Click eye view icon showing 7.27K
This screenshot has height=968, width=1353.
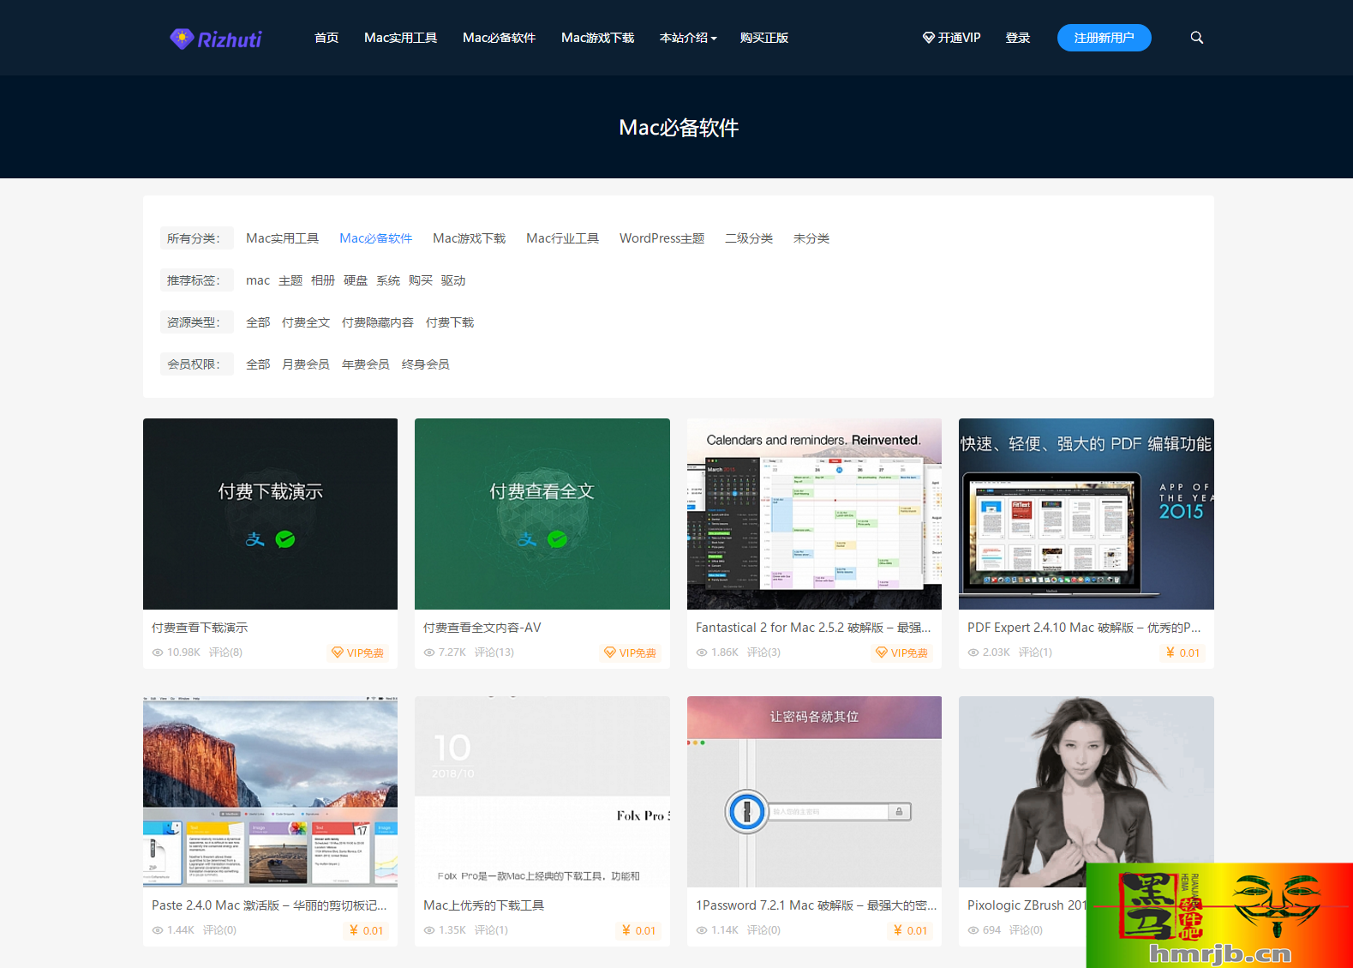pos(429,652)
